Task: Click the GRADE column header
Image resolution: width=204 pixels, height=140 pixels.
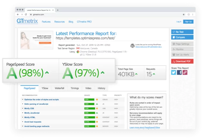Action: (87, 95)
